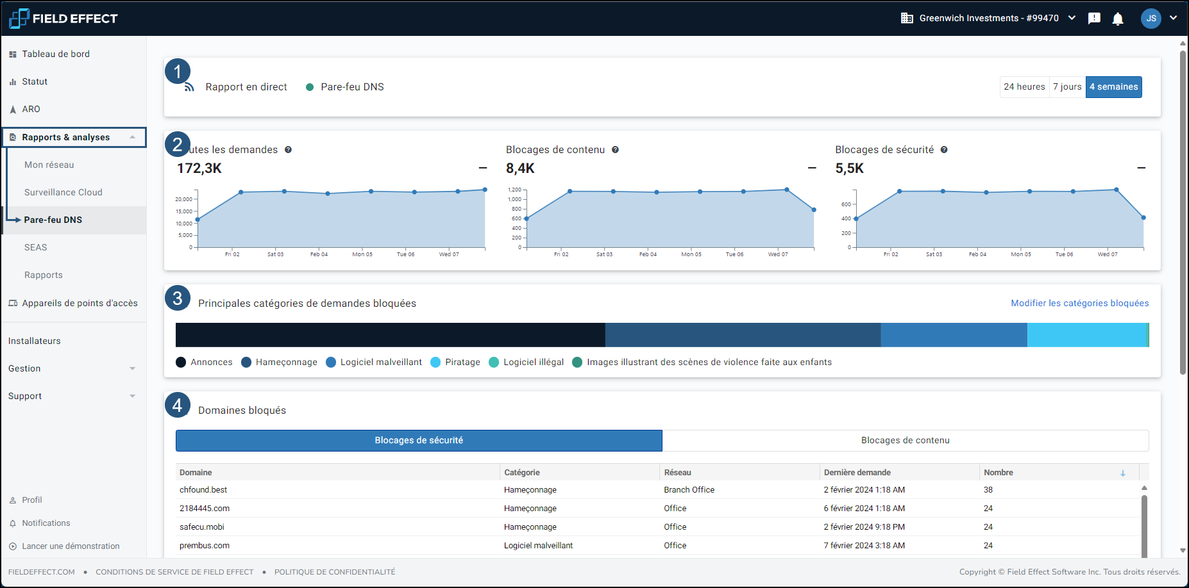
Task: Select the 24 heures time range
Action: pos(1024,87)
